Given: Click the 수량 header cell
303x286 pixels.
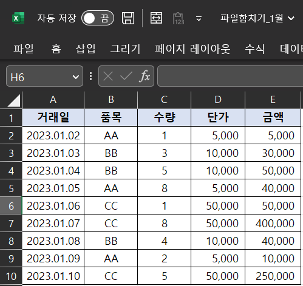Looking at the screenshot, I should click(164, 118).
